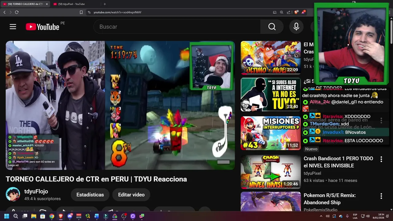This screenshot has width=393, height=221.
Task: Open OBS Studio from the taskbar
Action: point(124,216)
